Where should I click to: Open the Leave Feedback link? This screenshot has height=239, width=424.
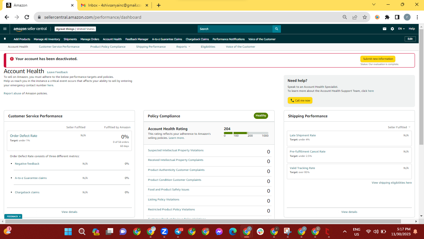(x=57, y=72)
